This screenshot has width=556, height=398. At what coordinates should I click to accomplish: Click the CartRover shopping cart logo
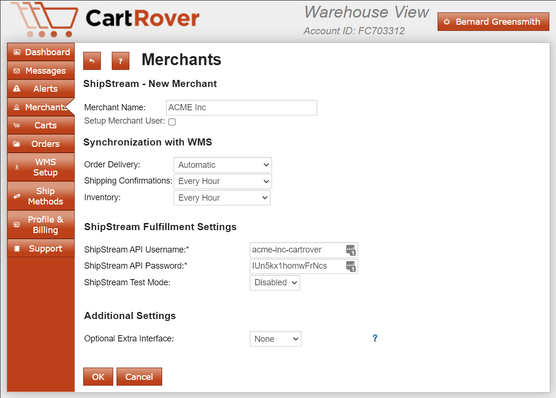point(44,20)
